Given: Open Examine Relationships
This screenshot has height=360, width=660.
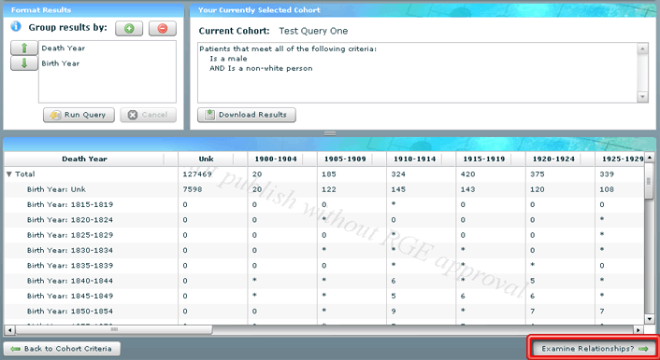Looking at the screenshot, I should point(594,349).
